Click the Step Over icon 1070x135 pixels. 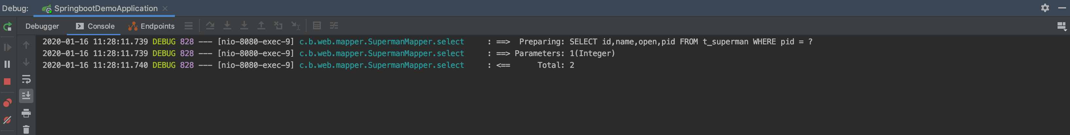coord(210,26)
